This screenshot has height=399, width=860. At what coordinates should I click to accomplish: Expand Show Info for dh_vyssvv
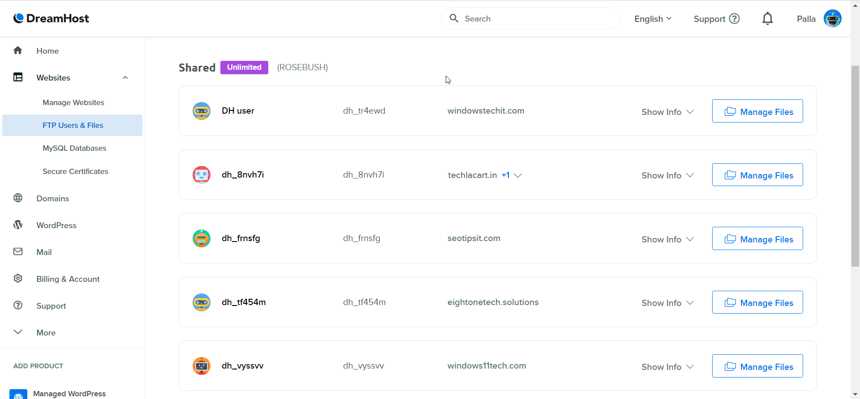pyautogui.click(x=667, y=367)
